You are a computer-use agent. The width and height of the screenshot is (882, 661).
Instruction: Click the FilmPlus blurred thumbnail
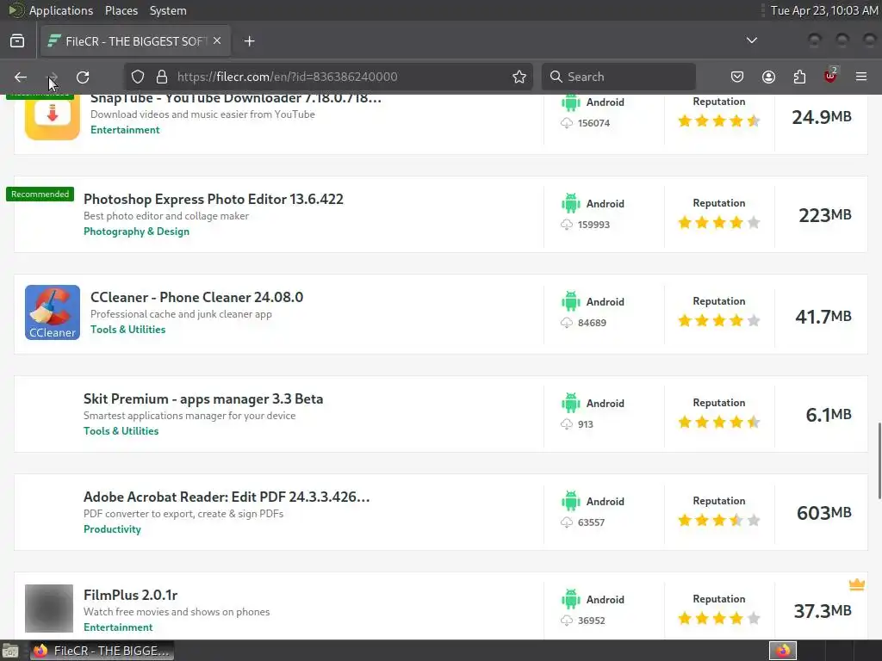click(x=49, y=608)
